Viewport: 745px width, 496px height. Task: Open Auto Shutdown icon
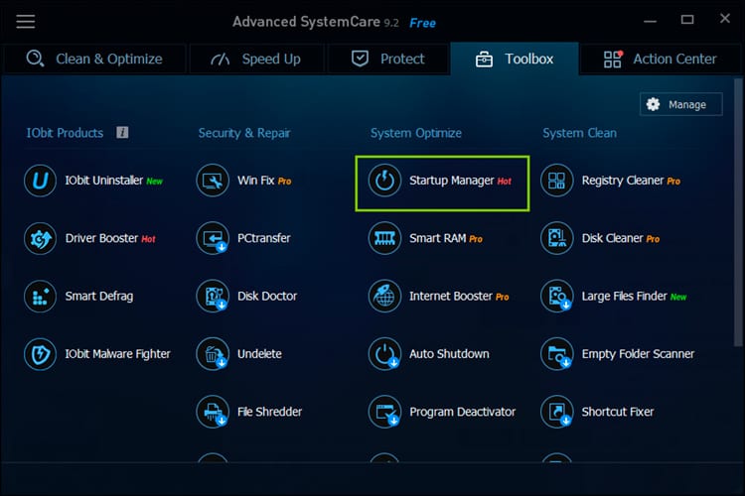pyautogui.click(x=384, y=354)
